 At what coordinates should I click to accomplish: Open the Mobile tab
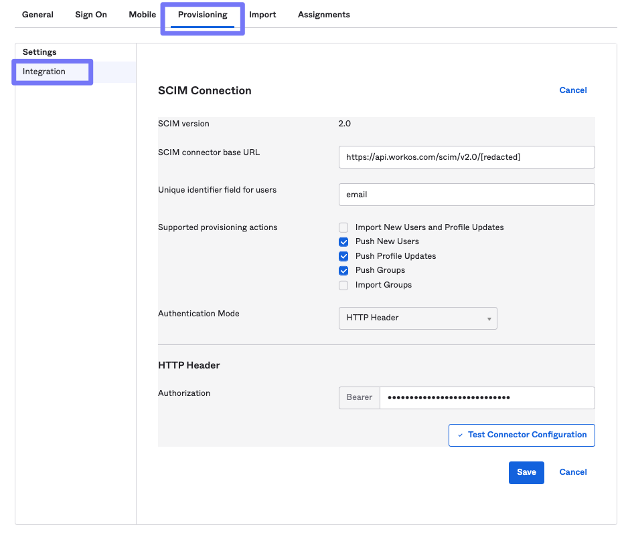[142, 14]
